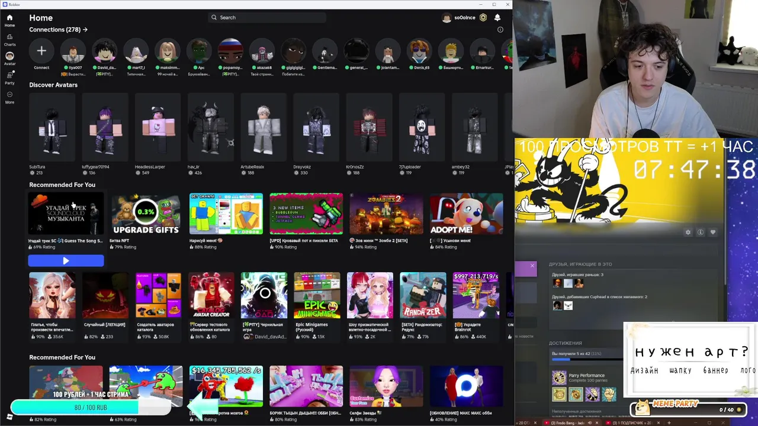Open friend mart7_l avatar
The image size is (758, 426).
[x=136, y=51]
